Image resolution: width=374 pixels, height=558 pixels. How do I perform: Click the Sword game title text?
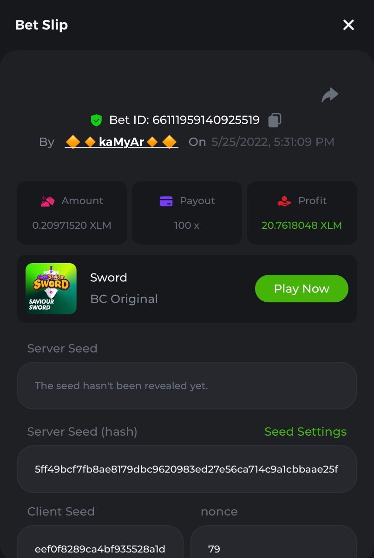(x=109, y=278)
